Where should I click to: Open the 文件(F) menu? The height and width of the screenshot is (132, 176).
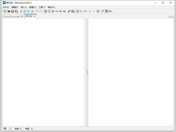[x=6, y=7]
